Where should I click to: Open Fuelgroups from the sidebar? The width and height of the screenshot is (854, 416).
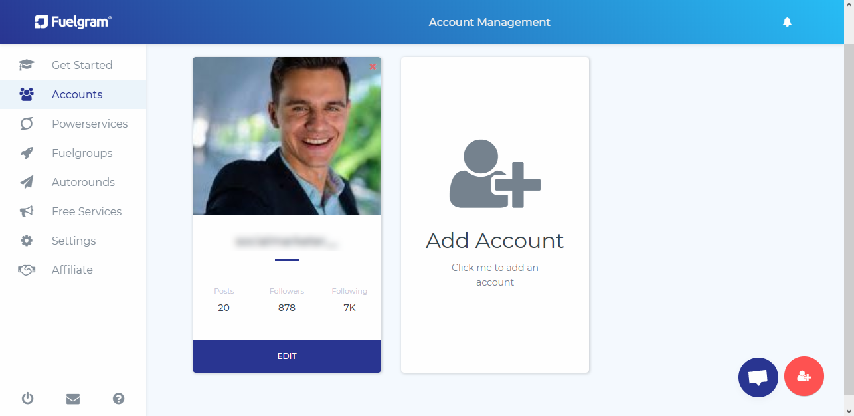pyautogui.click(x=82, y=153)
